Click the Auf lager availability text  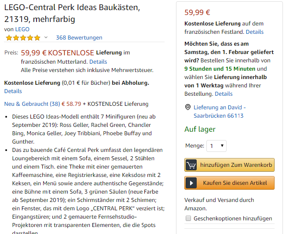tap(200, 129)
